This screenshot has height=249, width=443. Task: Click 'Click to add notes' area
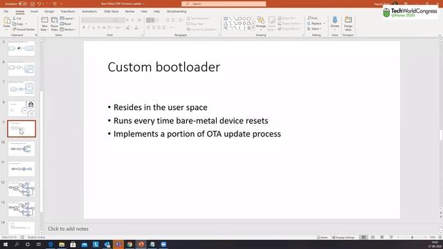pyautogui.click(x=68, y=229)
